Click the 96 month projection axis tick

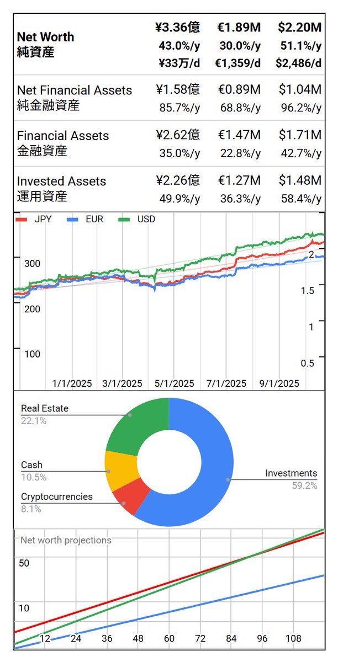262,638
